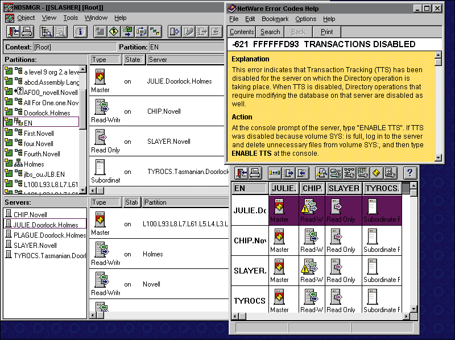
Task: Open the Bookmark menu in Error Codes Help
Action: click(275, 19)
